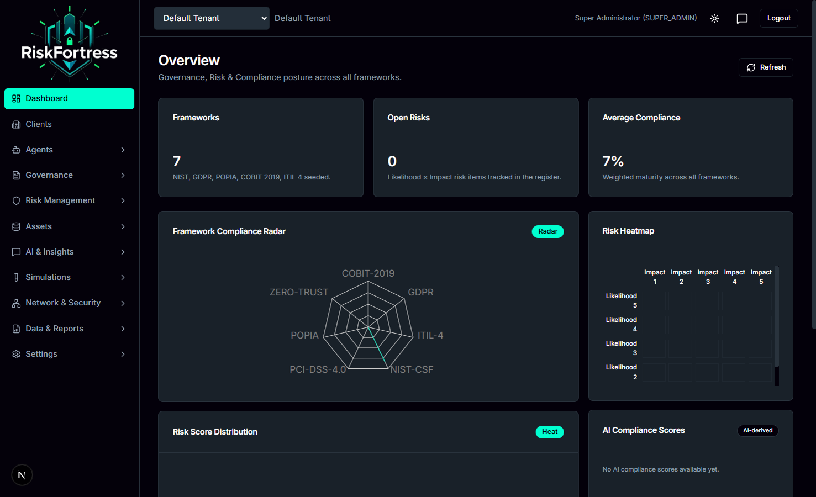The image size is (816, 497).
Task: Open the AI & Insights menu
Action: point(50,252)
